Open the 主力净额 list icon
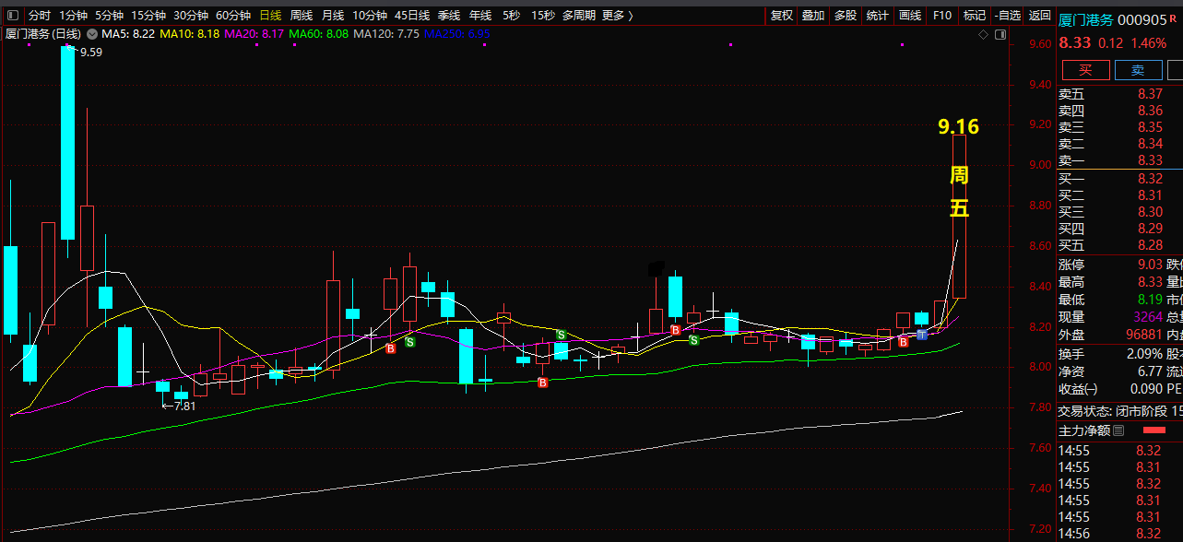The image size is (1183, 542). pyautogui.click(x=1118, y=430)
